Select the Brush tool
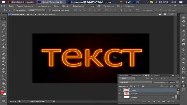 [x=3, y=43]
